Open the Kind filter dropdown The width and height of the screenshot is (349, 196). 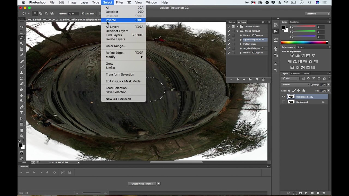click(x=290, y=78)
